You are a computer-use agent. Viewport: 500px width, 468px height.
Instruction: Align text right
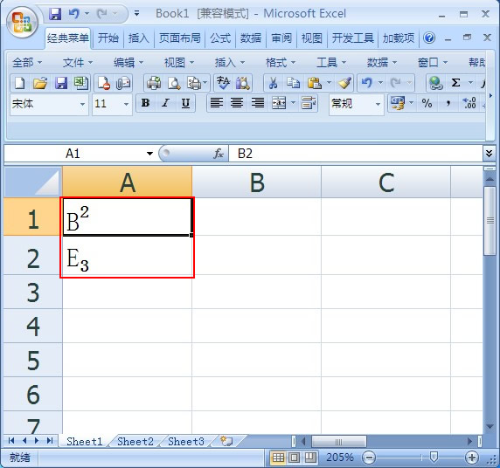pyautogui.click(x=257, y=103)
